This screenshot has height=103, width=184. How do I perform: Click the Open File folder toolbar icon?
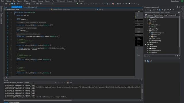tap(9, 4)
